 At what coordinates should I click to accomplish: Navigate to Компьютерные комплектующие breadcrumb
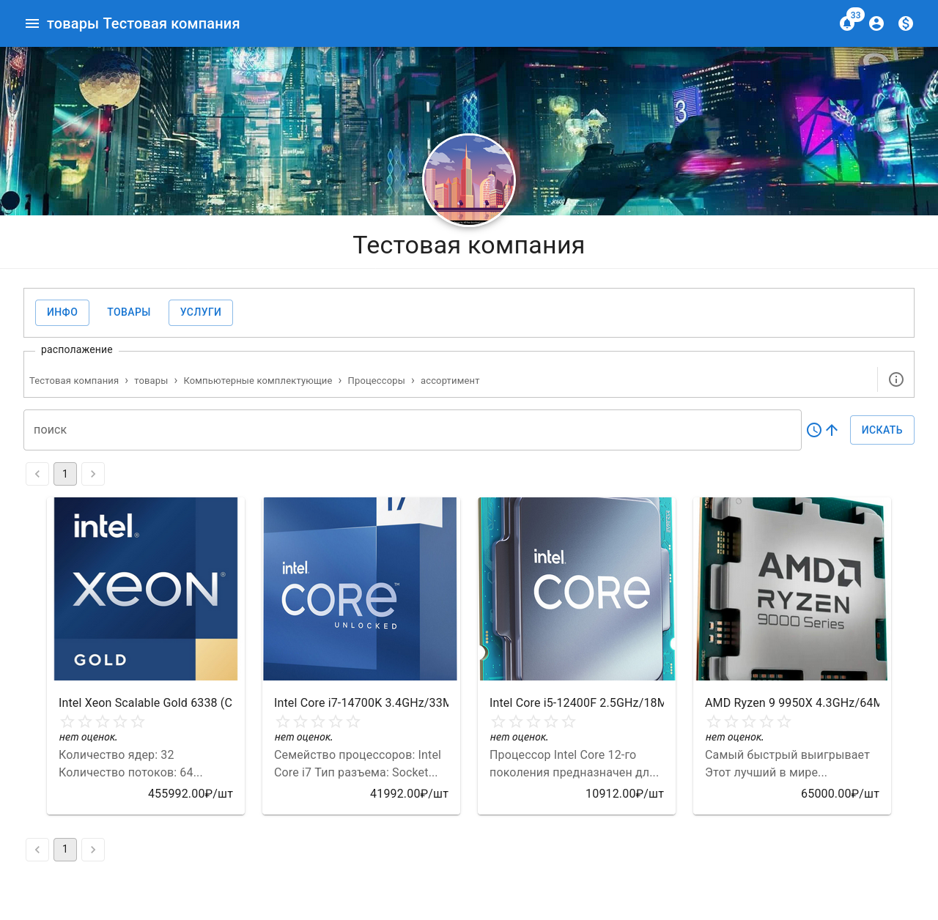[258, 381]
